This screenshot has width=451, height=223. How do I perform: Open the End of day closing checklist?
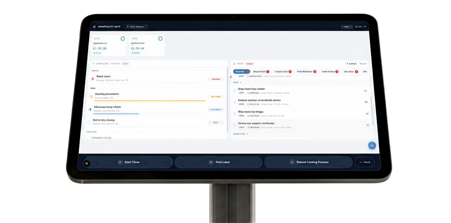[x=156, y=122]
